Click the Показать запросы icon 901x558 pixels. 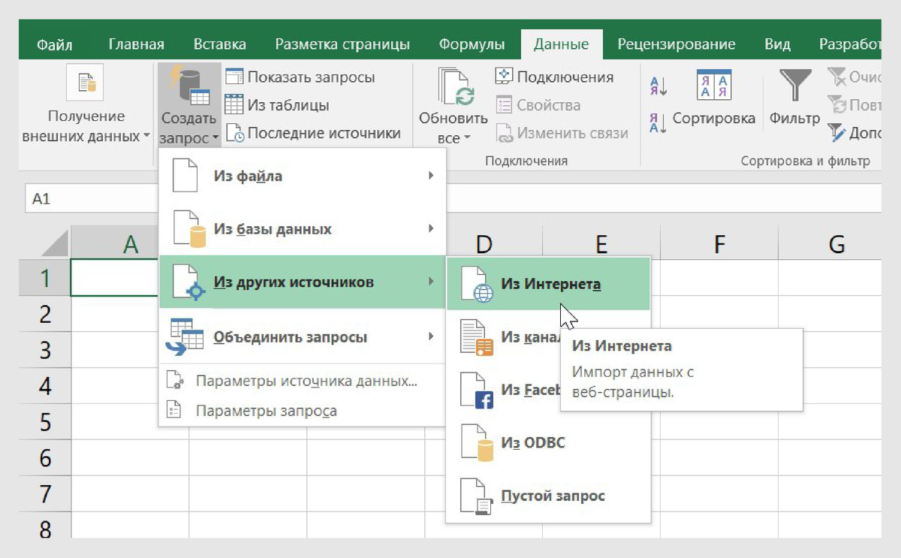[x=233, y=77]
